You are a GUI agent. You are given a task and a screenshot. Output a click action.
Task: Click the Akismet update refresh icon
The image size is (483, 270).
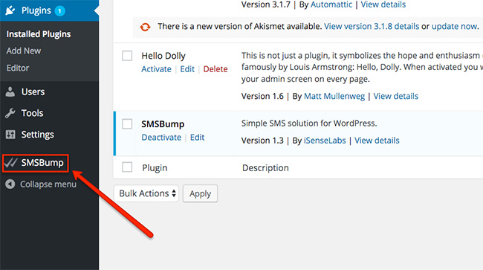[x=145, y=27]
